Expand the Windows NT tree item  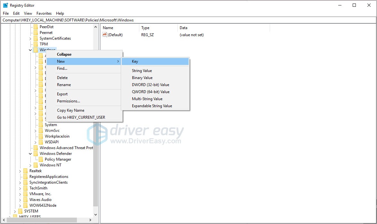pyautogui.click(x=30, y=165)
